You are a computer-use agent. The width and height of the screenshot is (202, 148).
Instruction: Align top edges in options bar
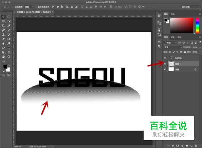pos(53,7)
